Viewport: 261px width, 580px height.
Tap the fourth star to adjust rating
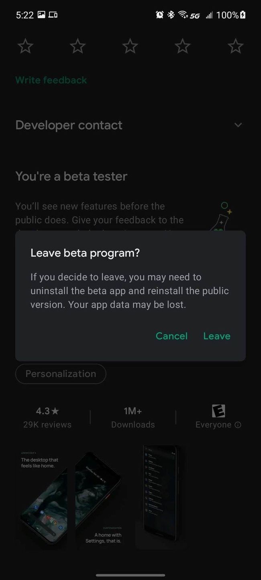coord(183,46)
